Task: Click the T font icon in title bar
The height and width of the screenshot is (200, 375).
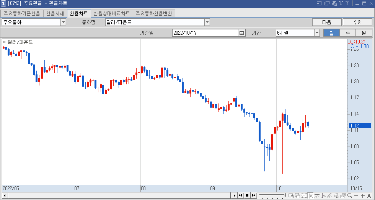Action: (341, 3)
